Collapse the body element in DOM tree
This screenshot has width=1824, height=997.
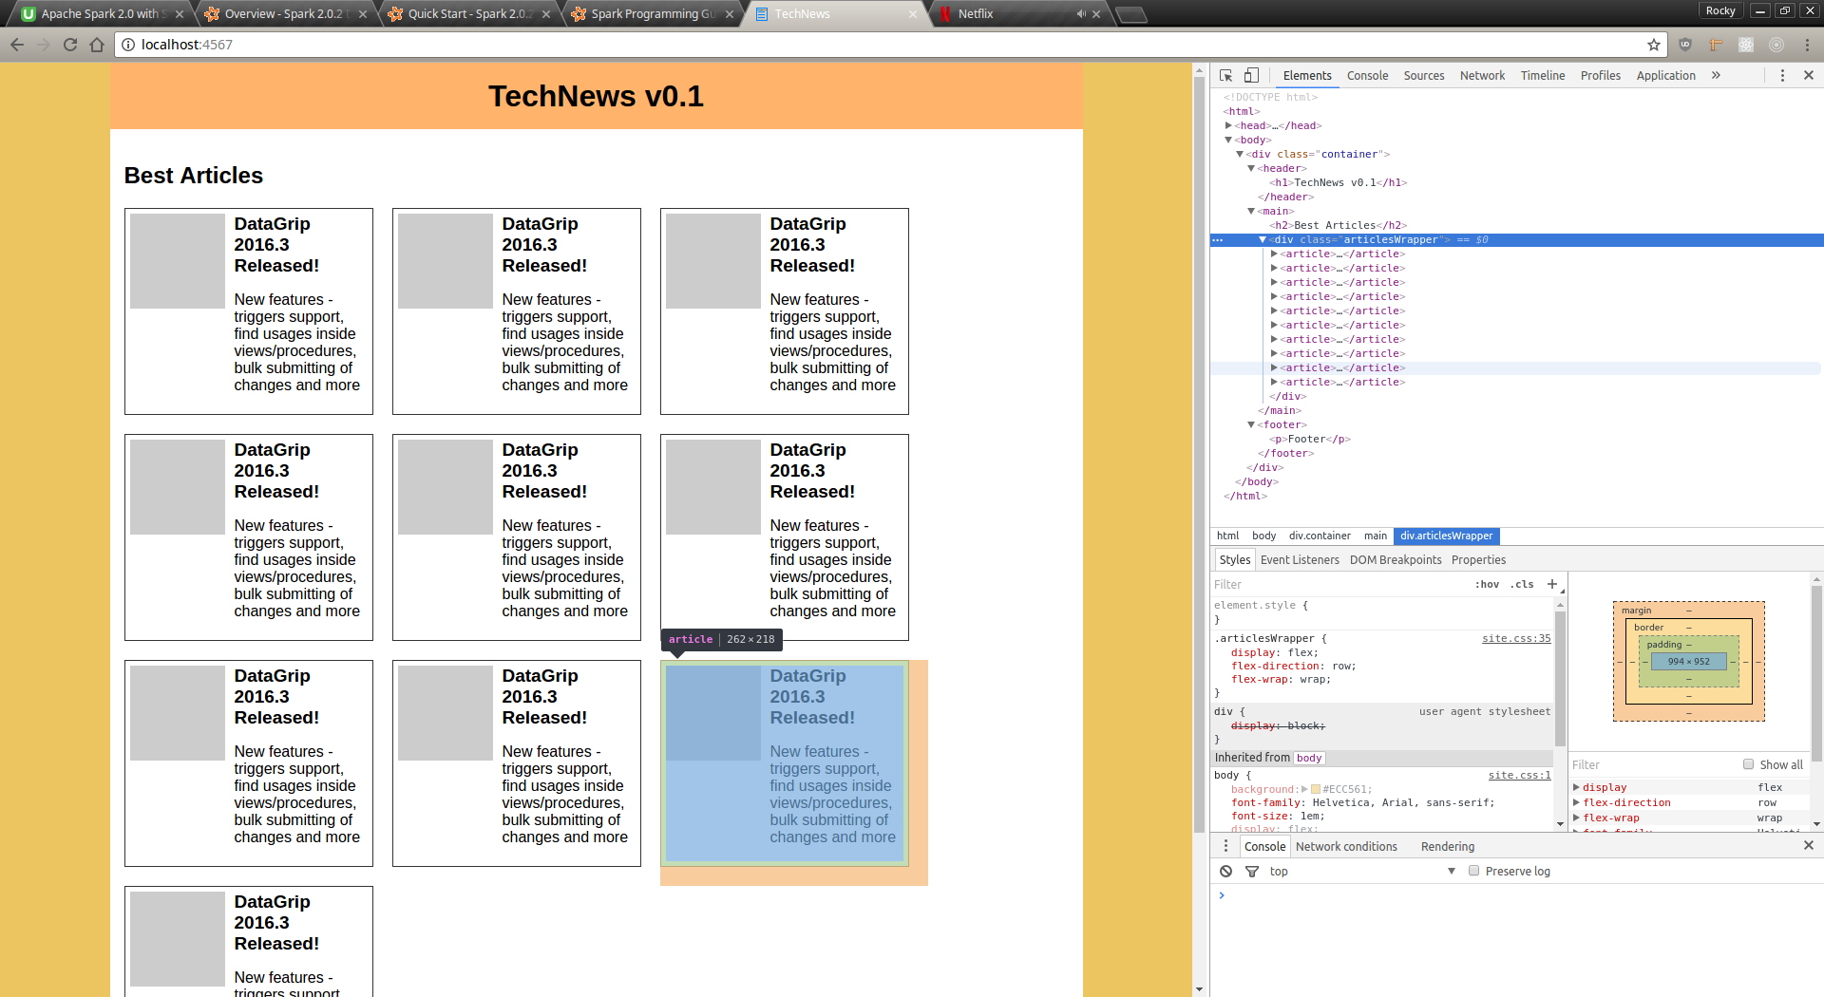(1228, 140)
